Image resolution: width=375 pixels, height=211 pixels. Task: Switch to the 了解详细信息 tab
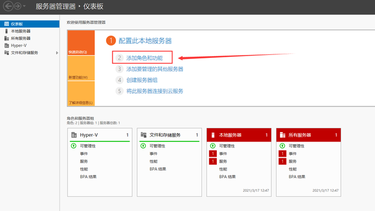(x=81, y=94)
